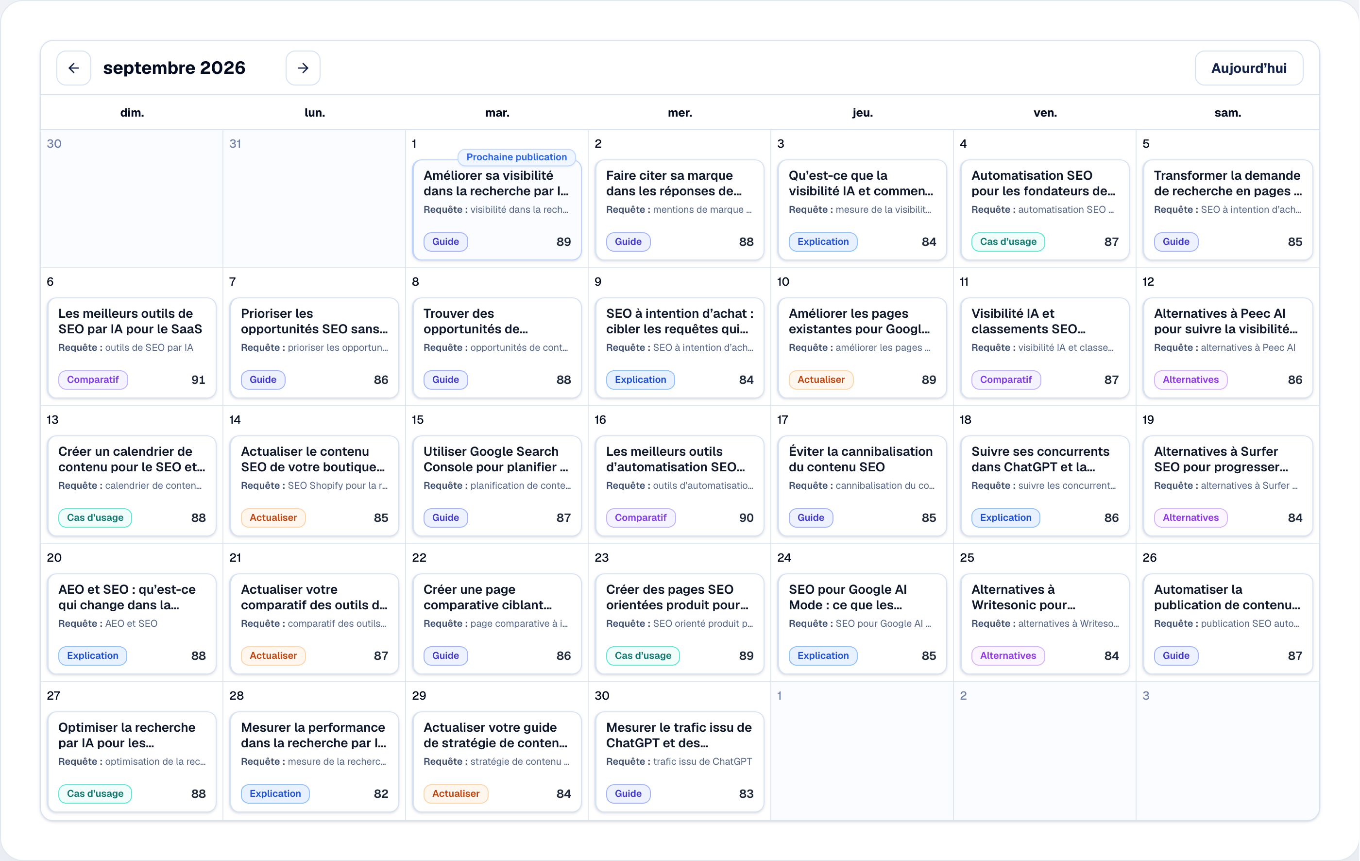Click the 'septembre 2026' month title
Screen dimensions: 1360x861
tap(174, 68)
